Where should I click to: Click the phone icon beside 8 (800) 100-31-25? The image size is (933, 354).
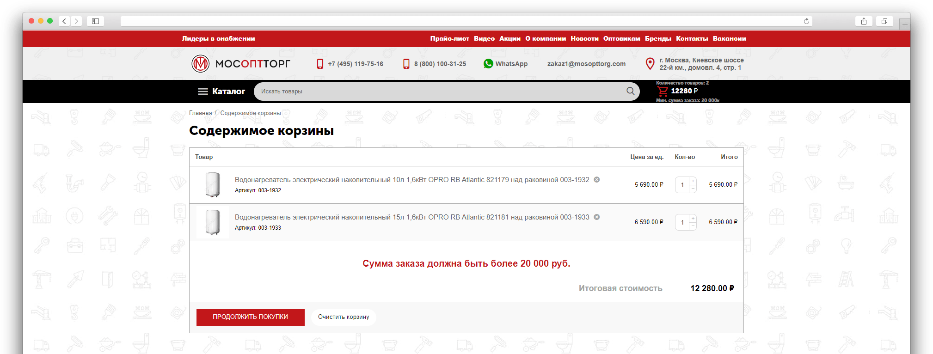point(406,64)
